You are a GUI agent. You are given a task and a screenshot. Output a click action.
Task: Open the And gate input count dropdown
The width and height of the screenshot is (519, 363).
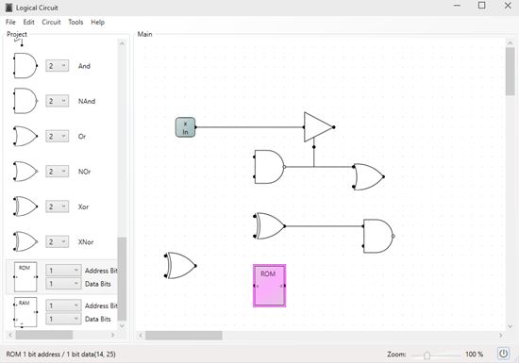pyautogui.click(x=58, y=65)
